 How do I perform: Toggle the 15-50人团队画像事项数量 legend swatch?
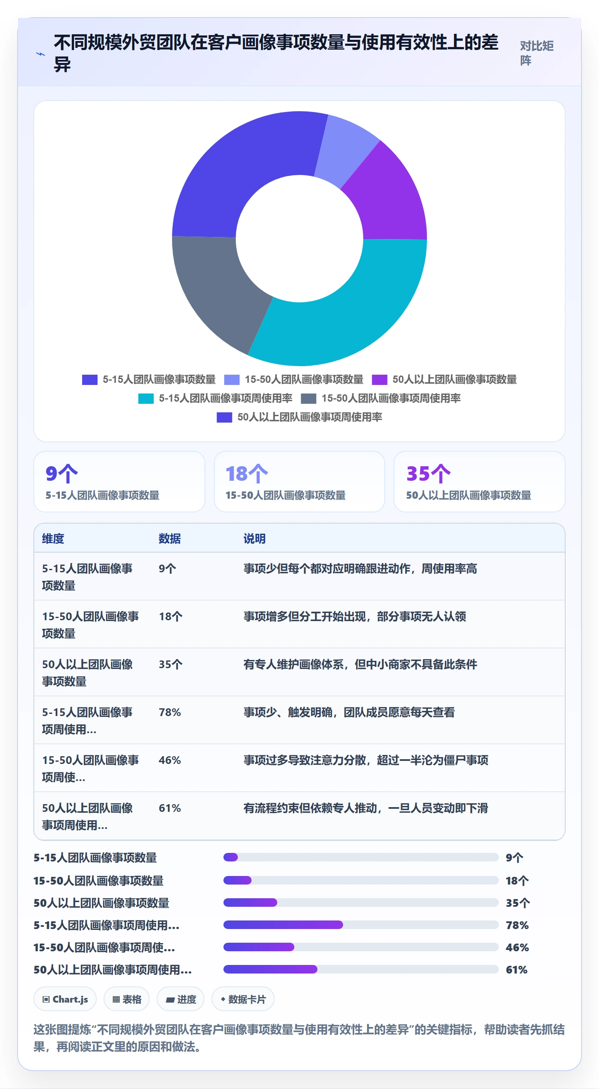tap(232, 379)
